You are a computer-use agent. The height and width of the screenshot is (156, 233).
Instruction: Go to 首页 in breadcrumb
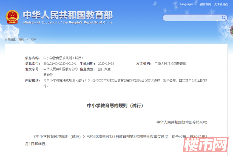21,39
